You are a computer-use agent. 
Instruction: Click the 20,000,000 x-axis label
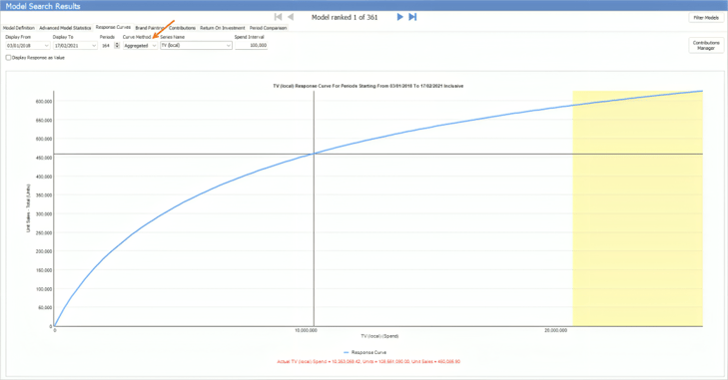[556, 330]
